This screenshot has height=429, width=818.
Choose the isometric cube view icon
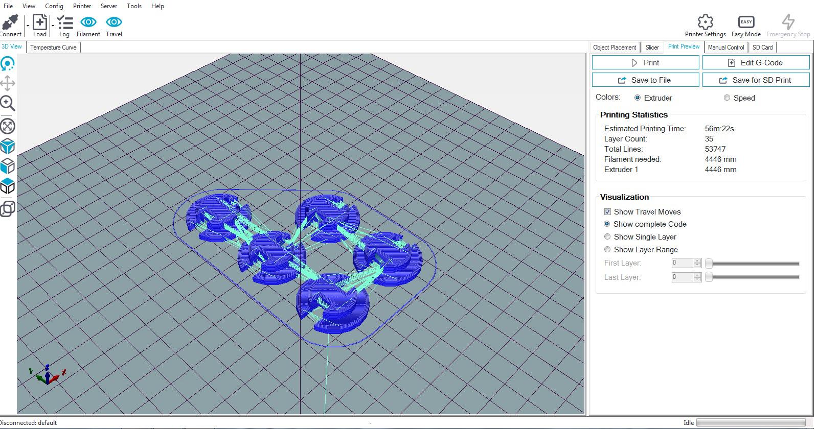(x=8, y=147)
